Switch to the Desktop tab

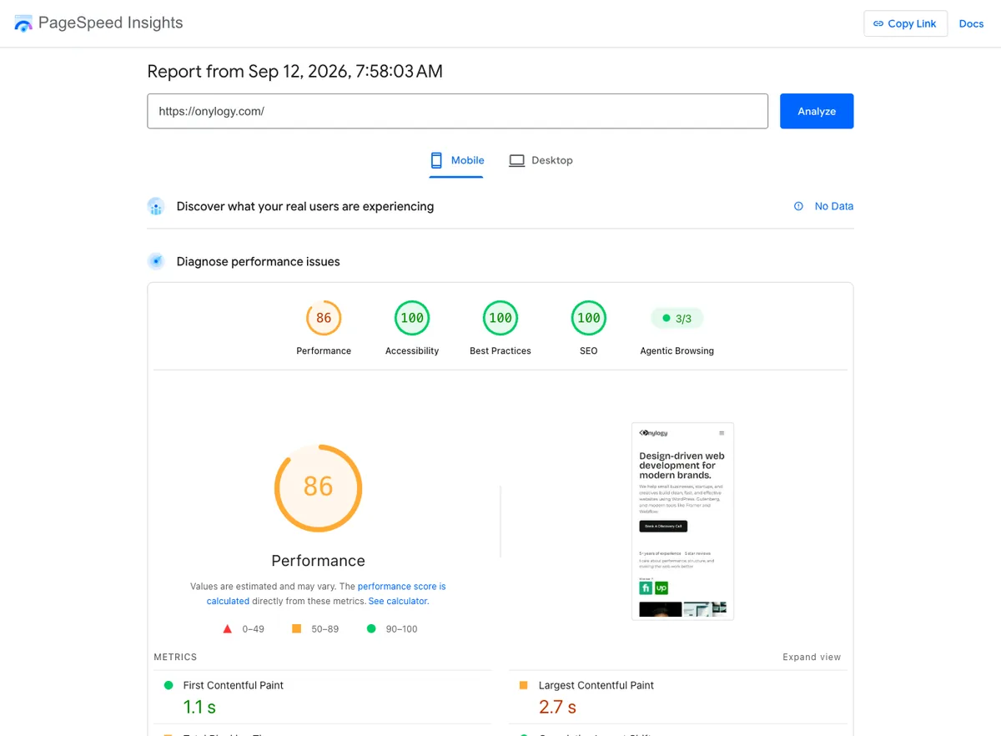(541, 160)
